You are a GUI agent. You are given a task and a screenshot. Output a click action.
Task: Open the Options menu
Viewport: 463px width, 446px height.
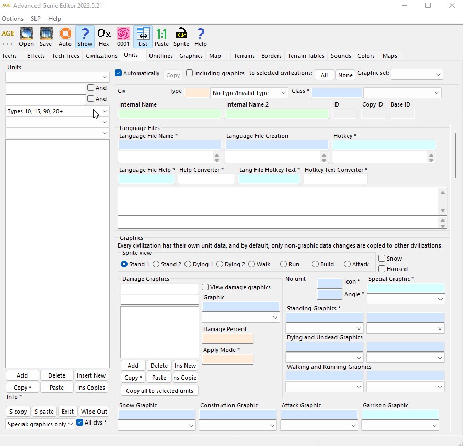click(x=13, y=18)
